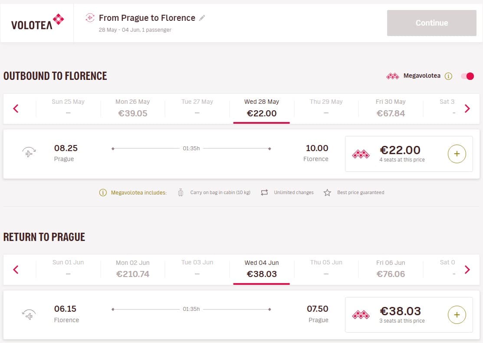Select the Mon 26 May outbound date
This screenshot has width=483, height=343.
coord(133,109)
